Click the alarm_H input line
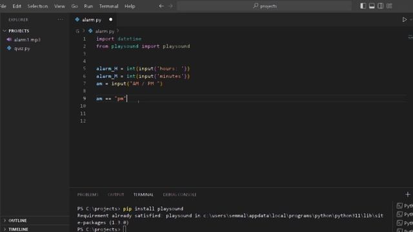This screenshot has width=413, height=232. tap(143, 69)
